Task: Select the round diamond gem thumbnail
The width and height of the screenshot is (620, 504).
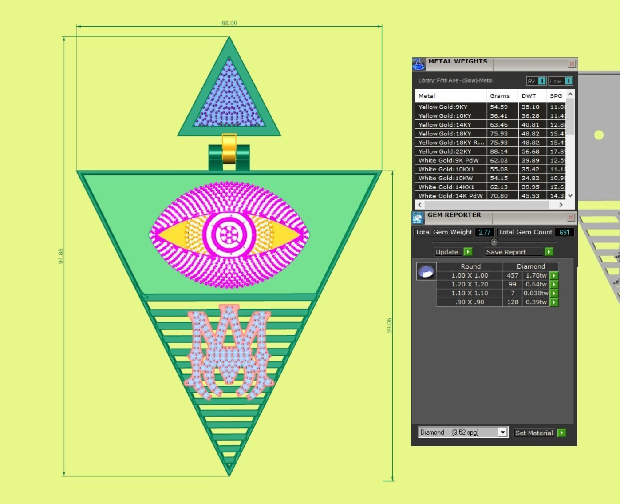Action: 426,271
